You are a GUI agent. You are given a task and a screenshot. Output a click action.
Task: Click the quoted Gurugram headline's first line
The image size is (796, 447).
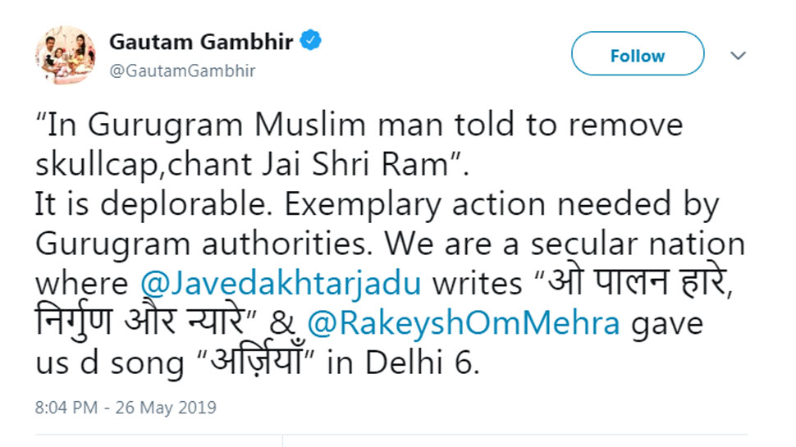359,125
